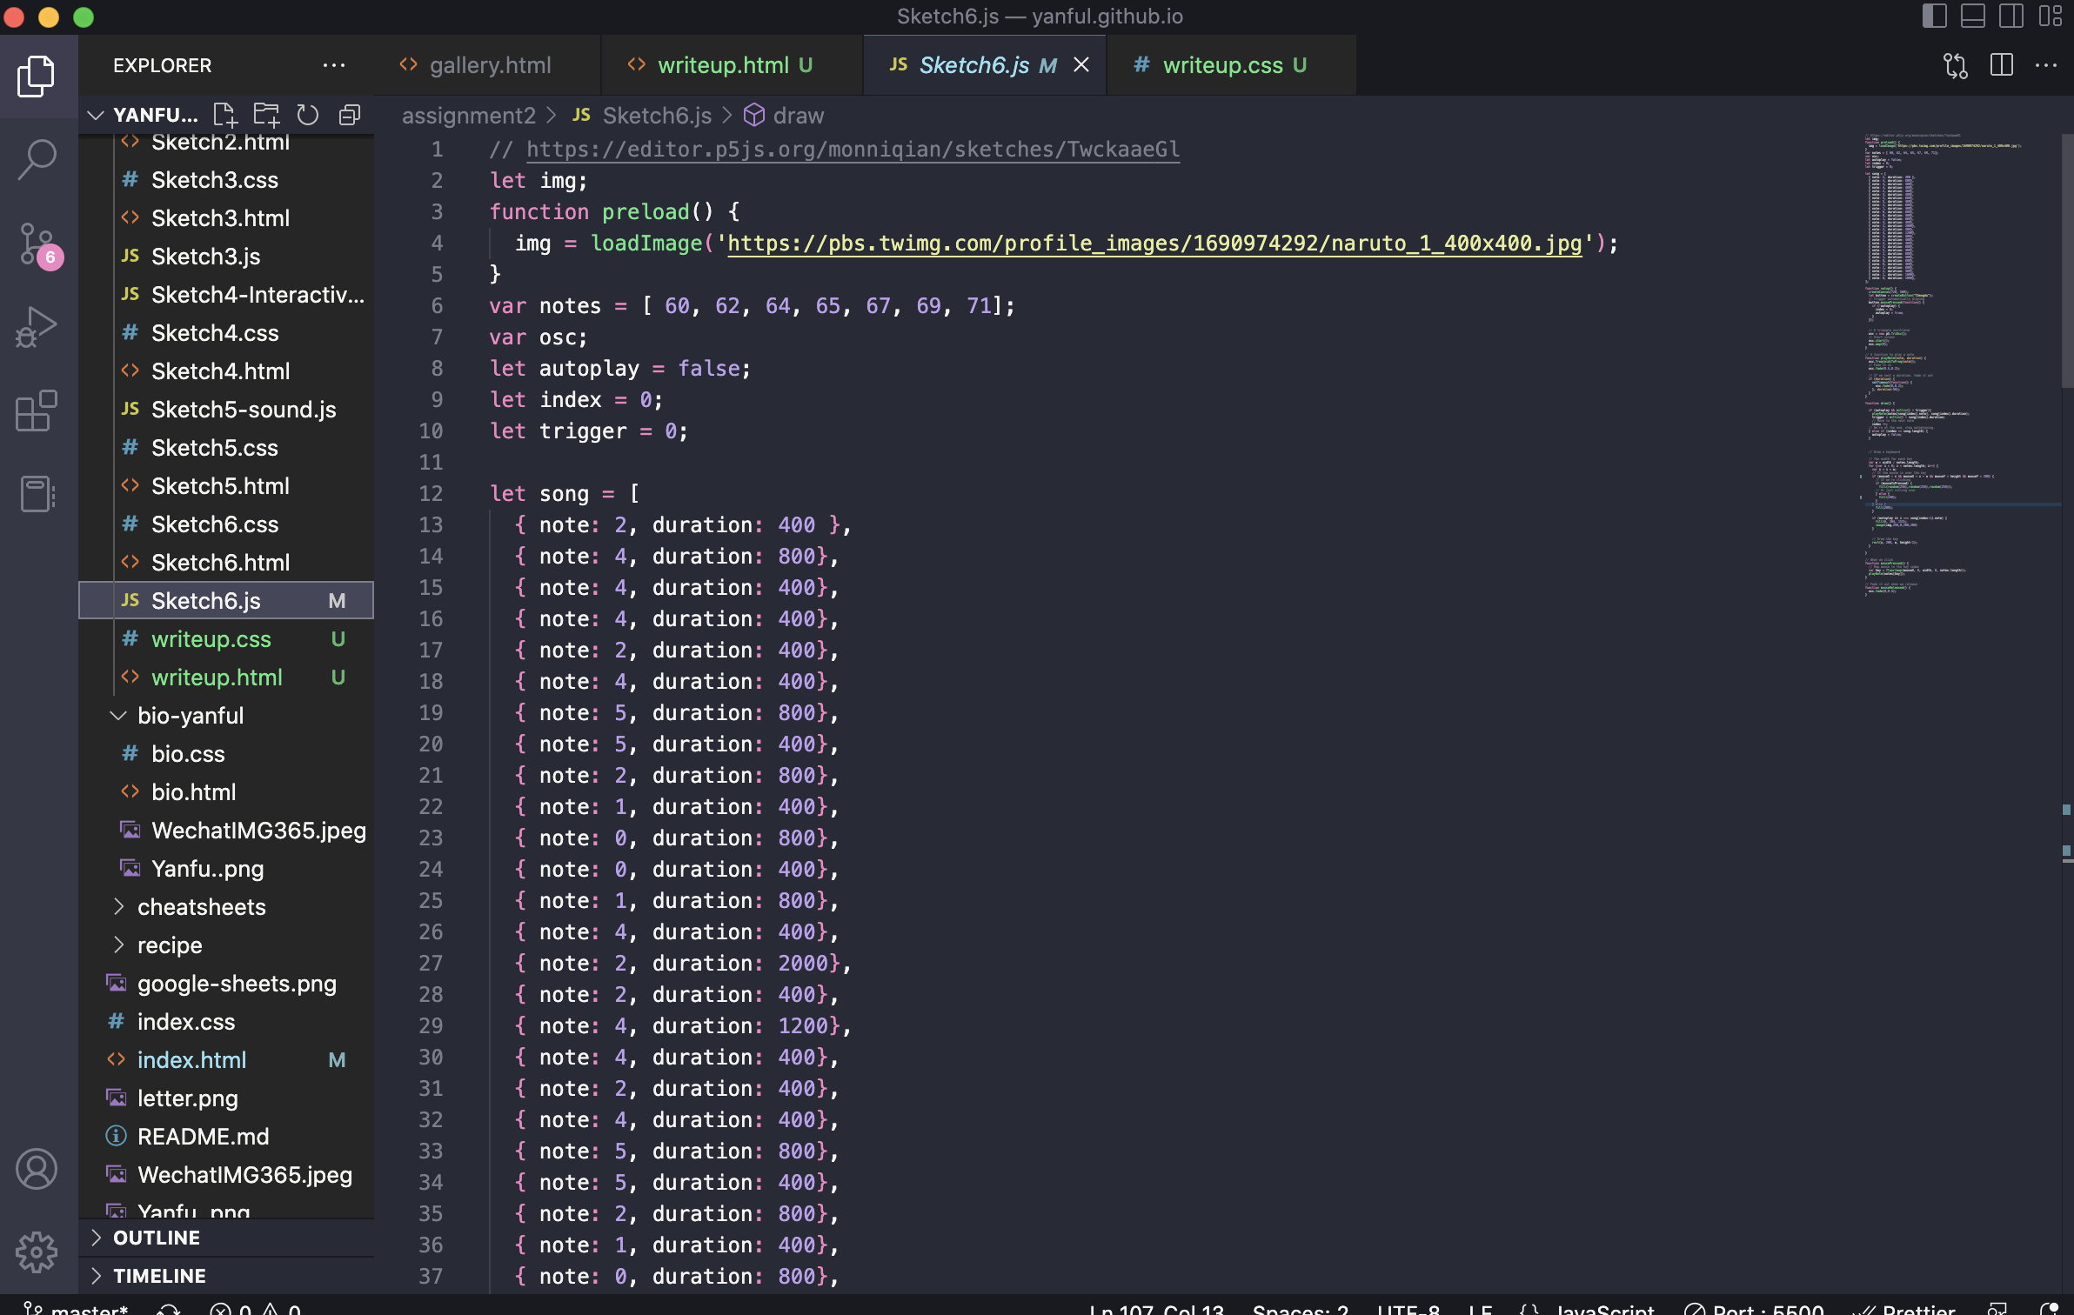Click Prettier in the status bar
Viewport: 2074px width, 1315px height.
point(1903,1308)
